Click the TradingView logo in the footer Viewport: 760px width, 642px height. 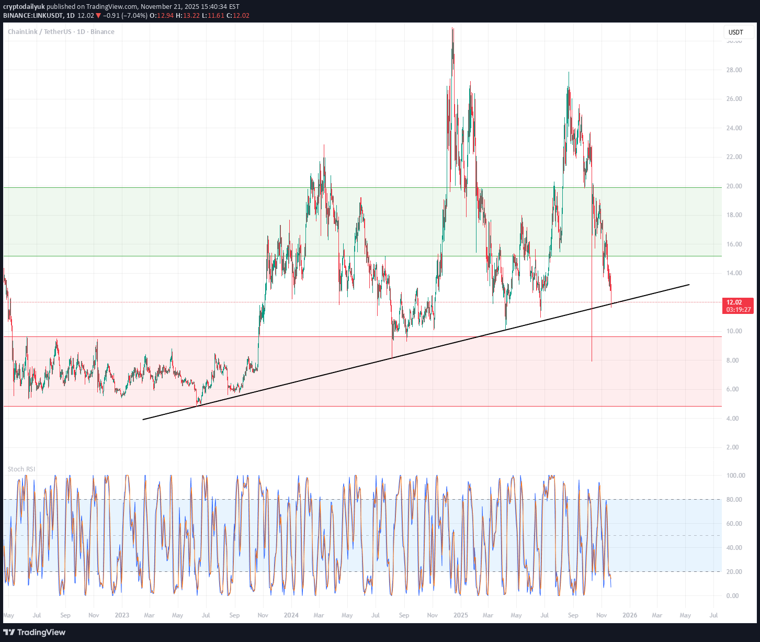click(35, 632)
